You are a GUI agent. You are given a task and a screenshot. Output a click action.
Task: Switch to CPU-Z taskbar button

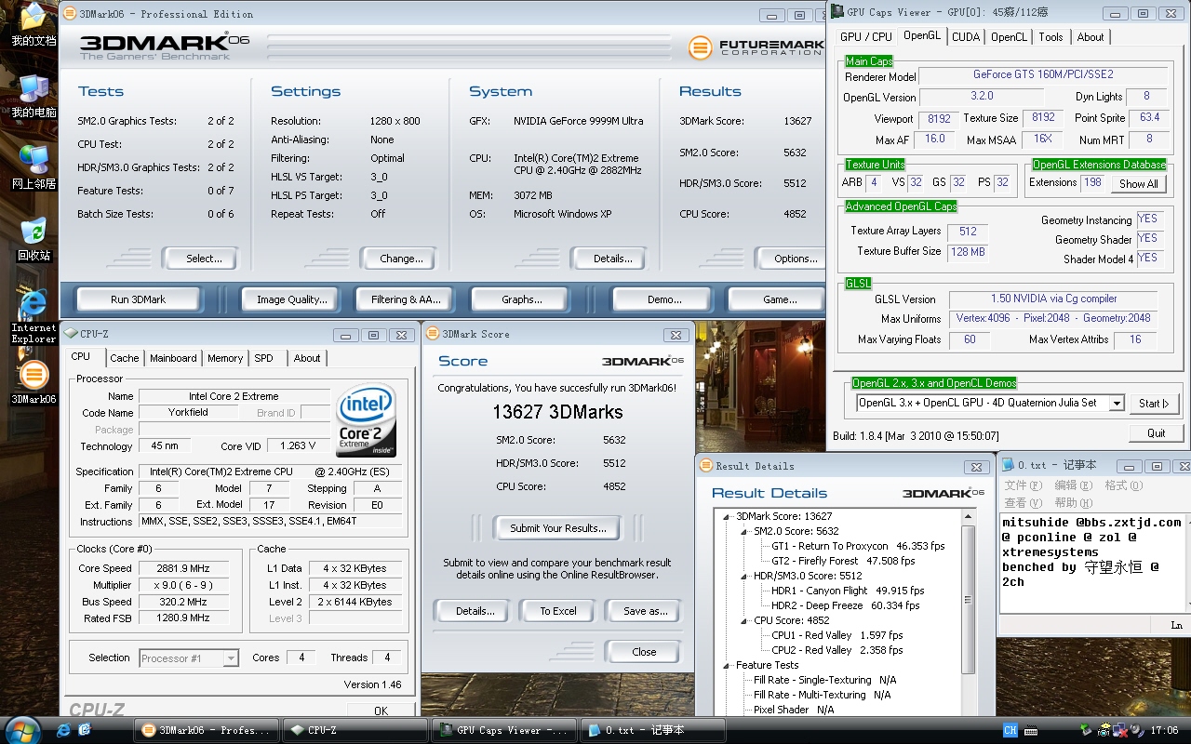tap(355, 730)
